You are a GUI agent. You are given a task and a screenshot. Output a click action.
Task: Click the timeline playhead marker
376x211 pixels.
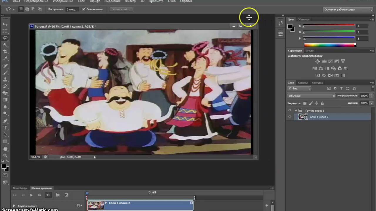pos(87,193)
